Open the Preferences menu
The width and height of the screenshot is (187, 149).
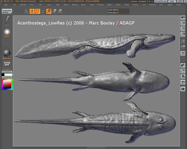[x=101, y=5]
